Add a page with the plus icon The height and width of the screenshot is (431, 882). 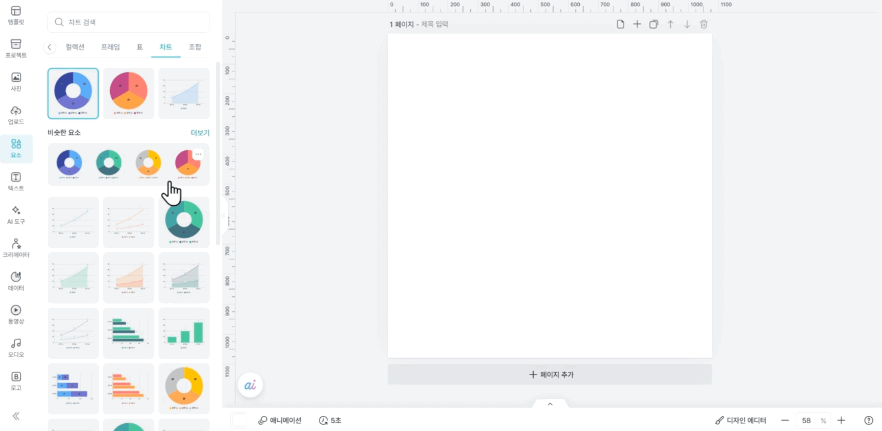point(637,24)
